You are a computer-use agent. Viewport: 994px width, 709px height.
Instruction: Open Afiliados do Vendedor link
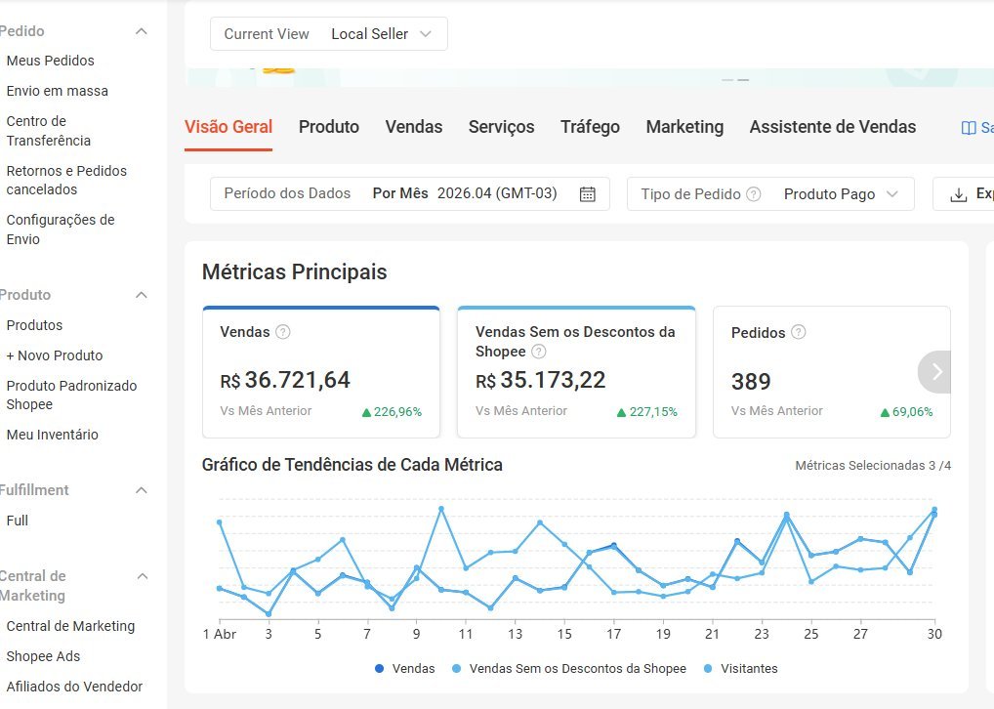(x=74, y=687)
